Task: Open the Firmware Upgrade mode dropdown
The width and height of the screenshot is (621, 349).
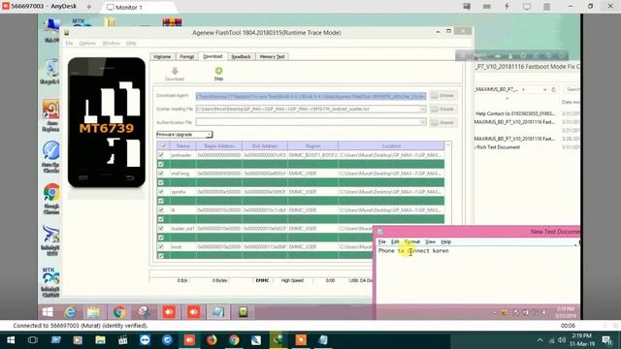Action: [184, 135]
